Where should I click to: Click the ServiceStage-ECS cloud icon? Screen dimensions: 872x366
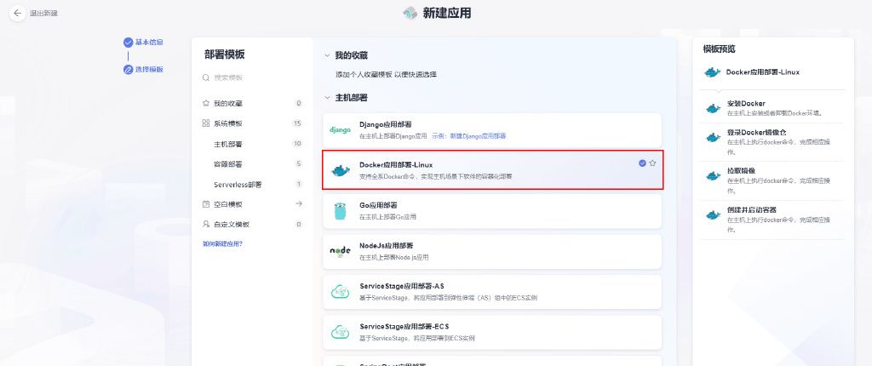coord(340,332)
